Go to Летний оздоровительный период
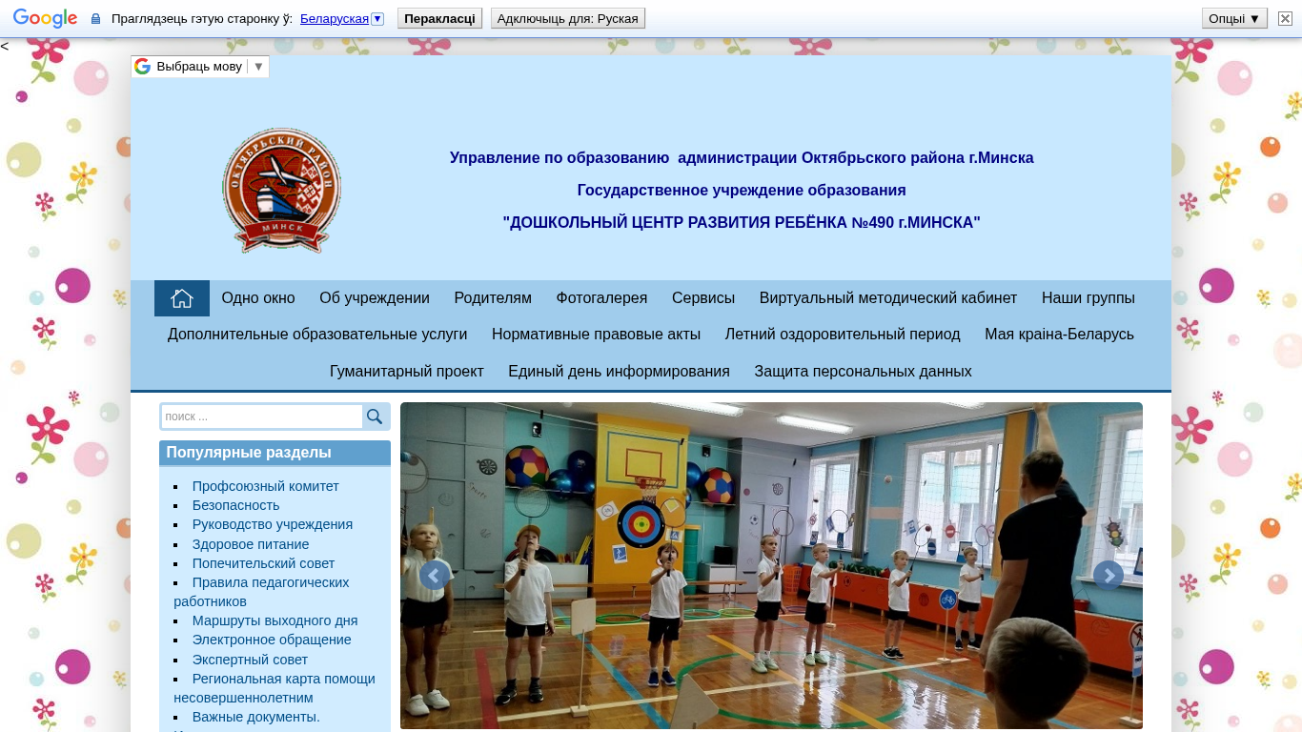This screenshot has width=1302, height=732. coord(843,335)
